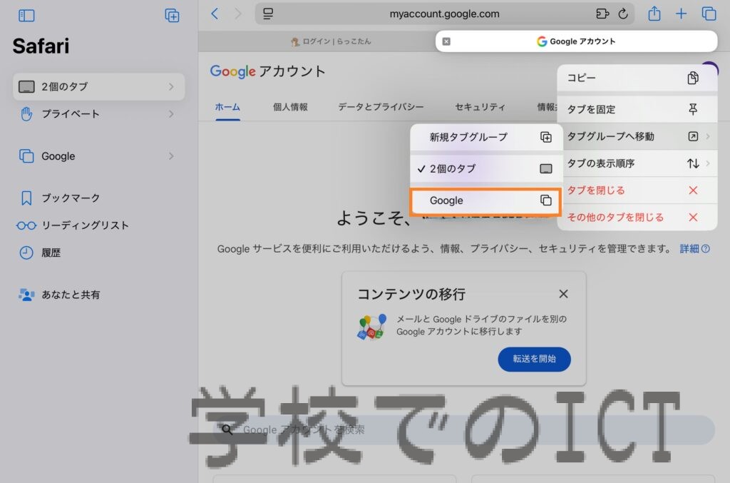
Task: Open the 詳細 link
Action: coord(689,249)
